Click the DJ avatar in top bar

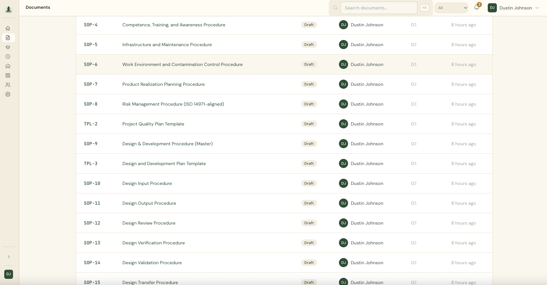click(492, 8)
